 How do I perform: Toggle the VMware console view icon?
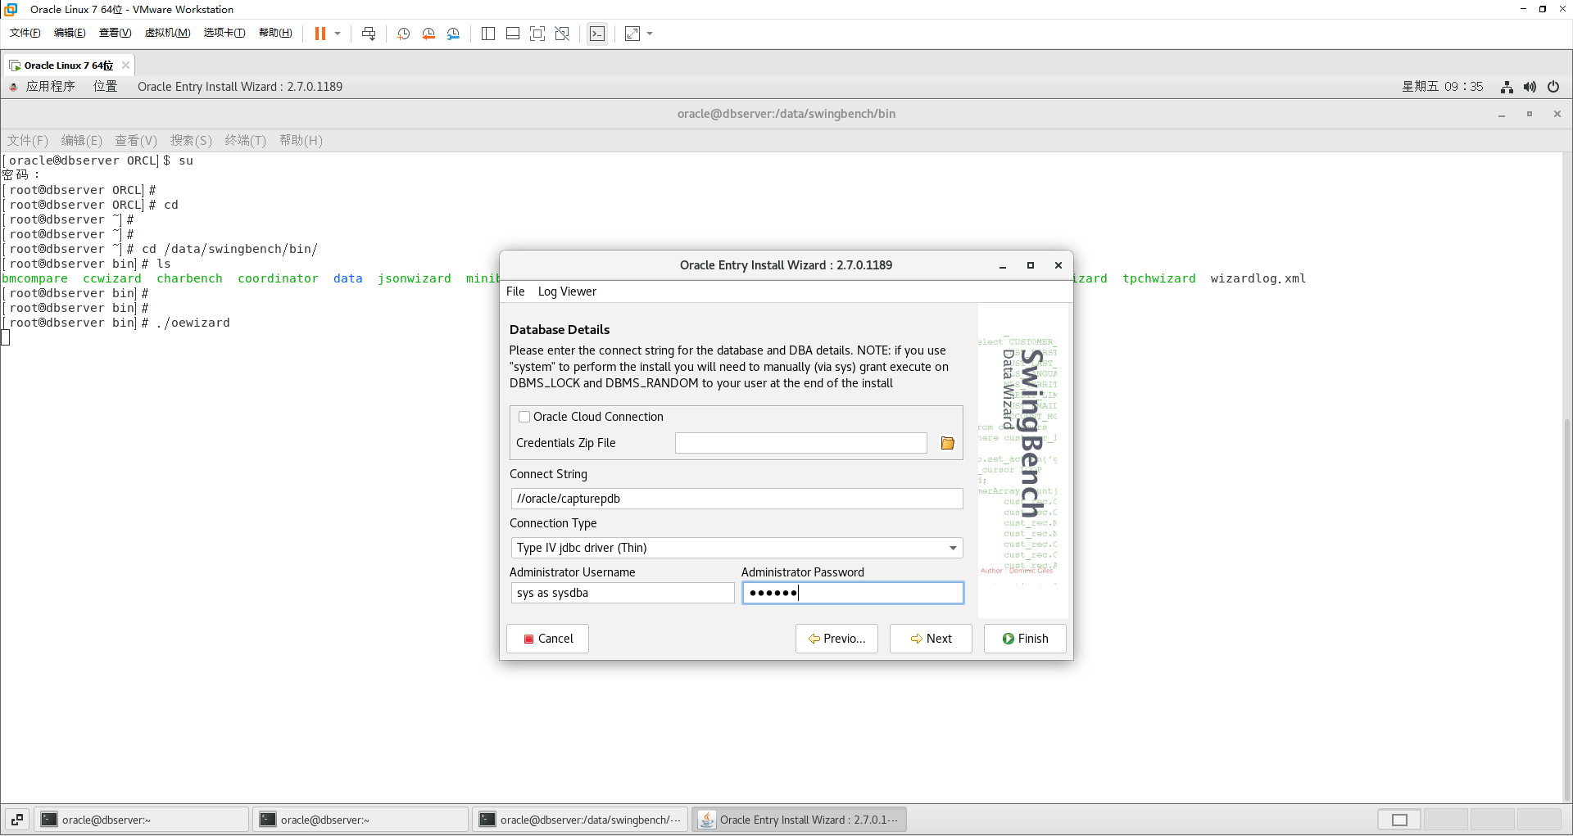point(597,34)
